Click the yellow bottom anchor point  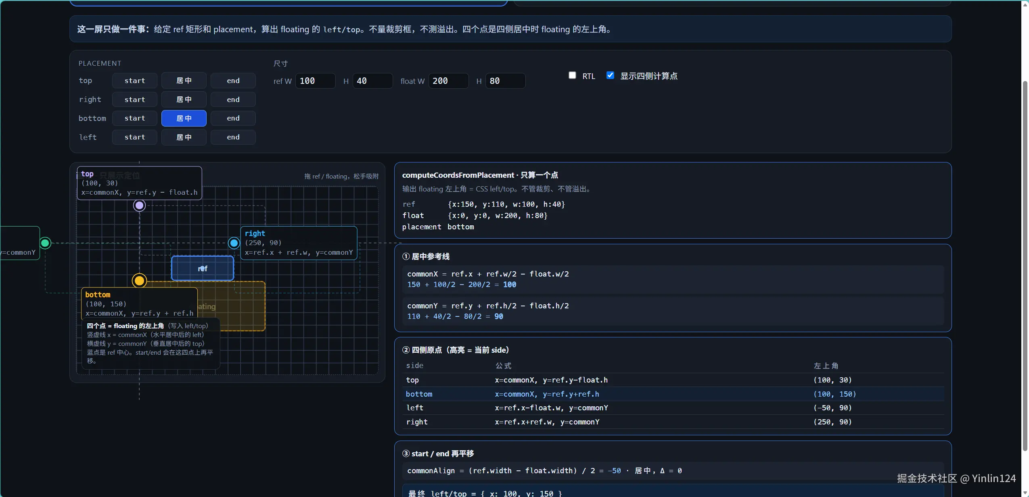tap(139, 281)
